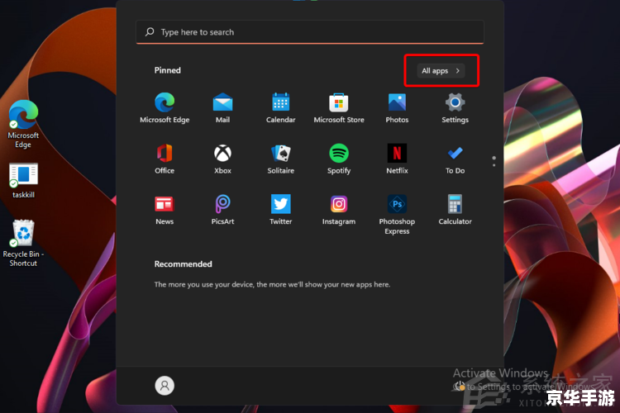Open Microsoft Edge from pinned apps
This screenshot has height=413, width=620.
(x=165, y=107)
